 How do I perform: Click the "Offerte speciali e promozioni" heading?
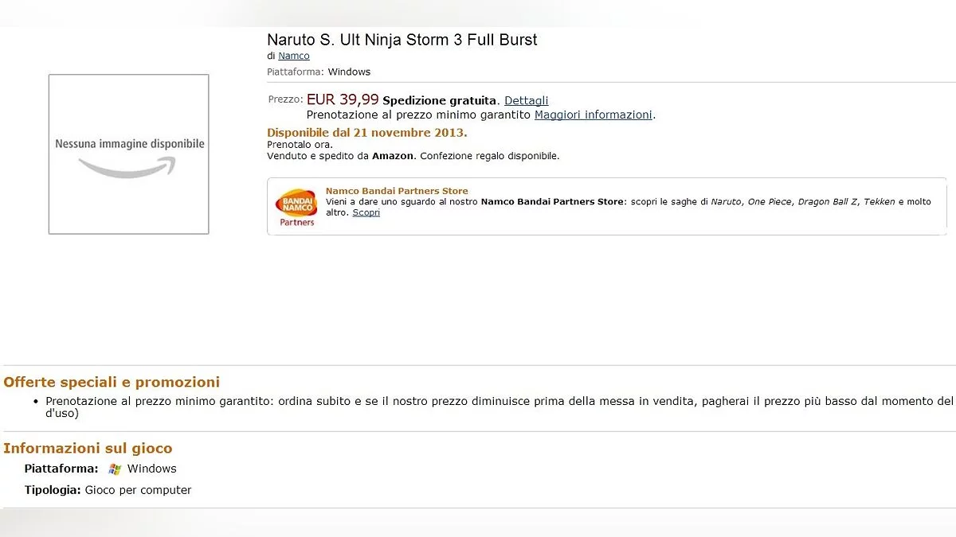coord(112,382)
